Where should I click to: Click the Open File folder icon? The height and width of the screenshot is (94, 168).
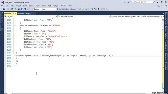(16, 9)
